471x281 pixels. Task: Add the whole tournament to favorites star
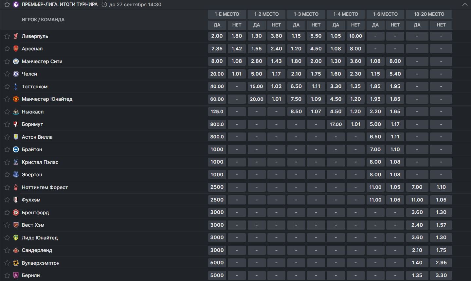[x=7, y=5]
